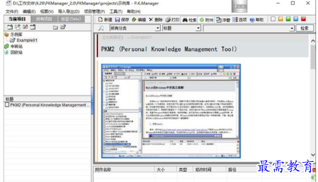Check the PKM2 article checkbox in list

pyautogui.click(x=7, y=105)
